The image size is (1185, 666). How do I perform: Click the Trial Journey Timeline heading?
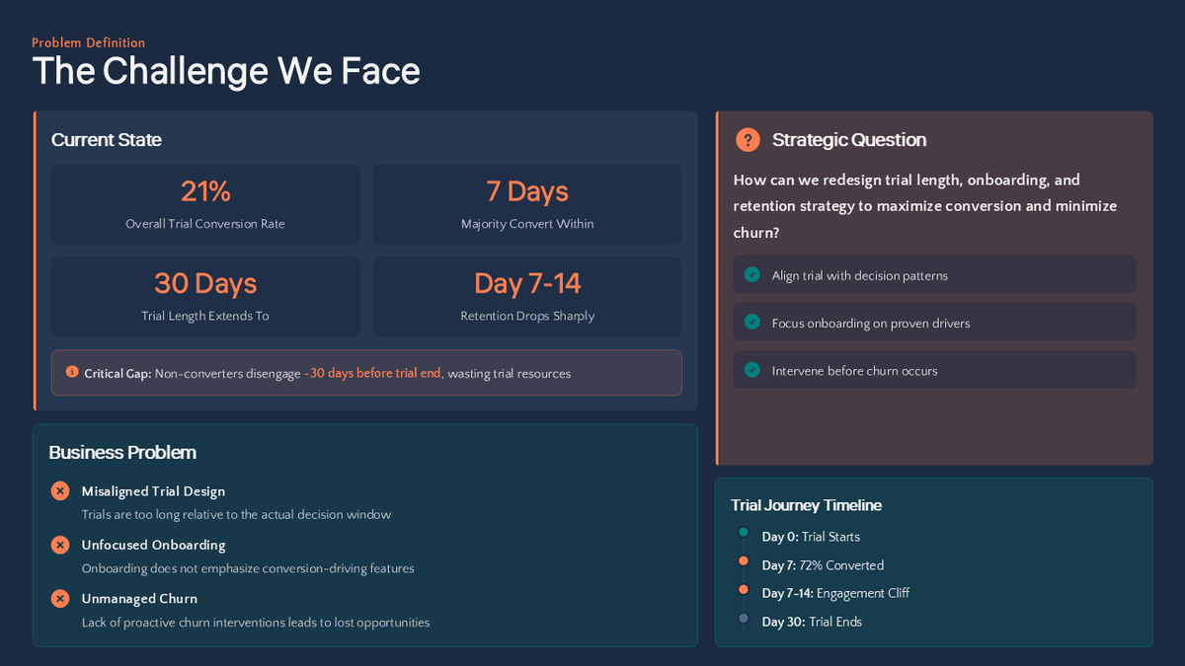point(806,504)
